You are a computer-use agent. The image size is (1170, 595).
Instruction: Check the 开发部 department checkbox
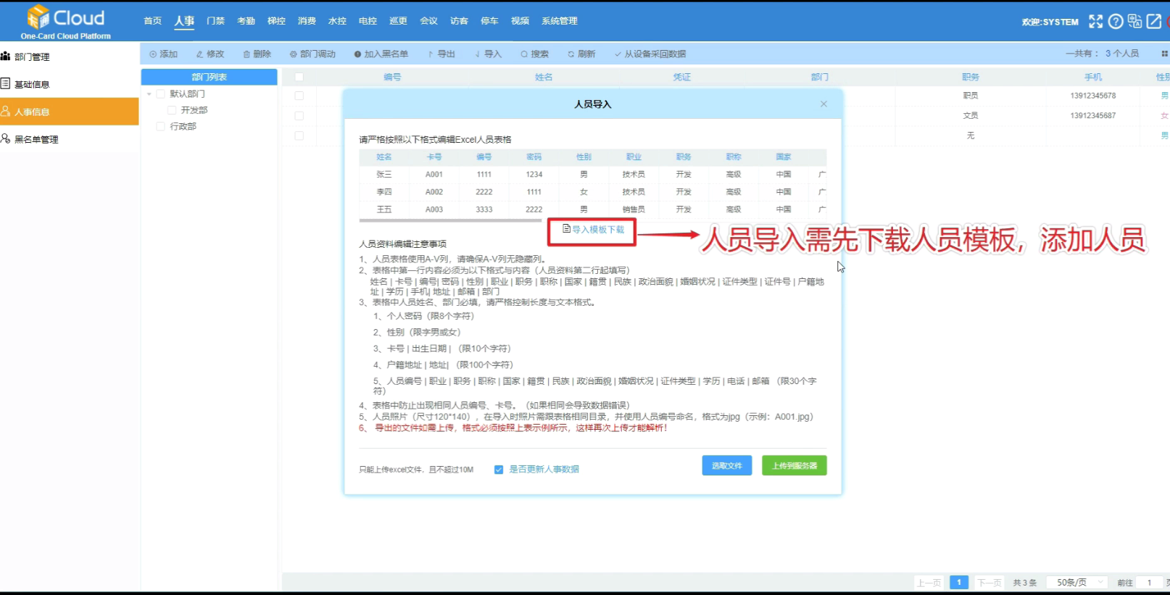tap(172, 110)
